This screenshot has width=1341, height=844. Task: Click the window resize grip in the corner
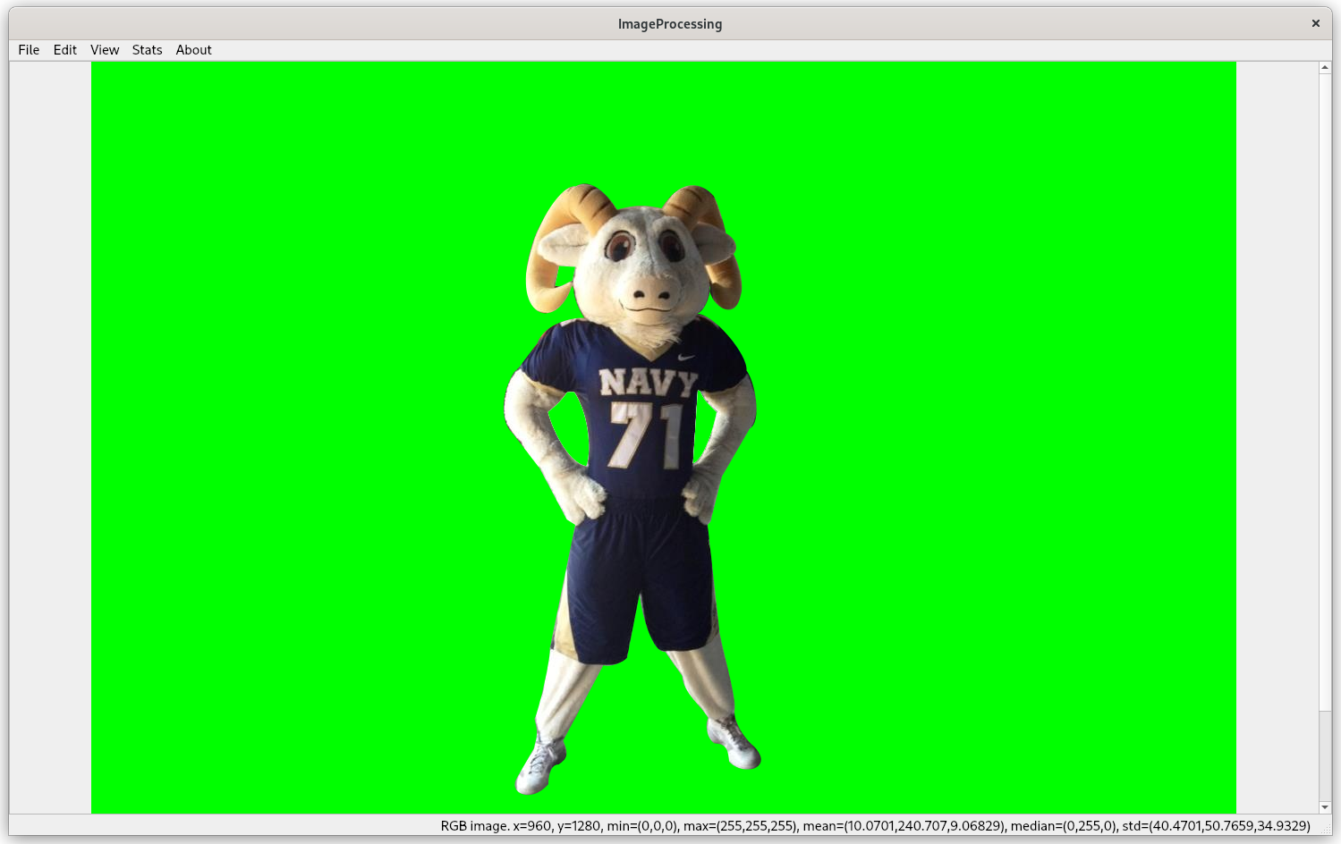[1327, 830]
